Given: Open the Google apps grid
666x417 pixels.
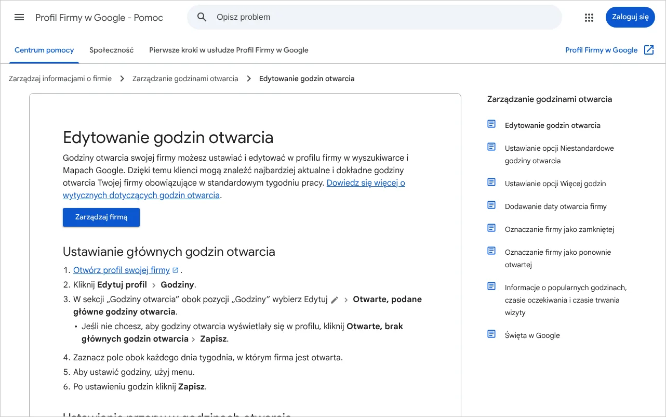Looking at the screenshot, I should click(x=589, y=18).
